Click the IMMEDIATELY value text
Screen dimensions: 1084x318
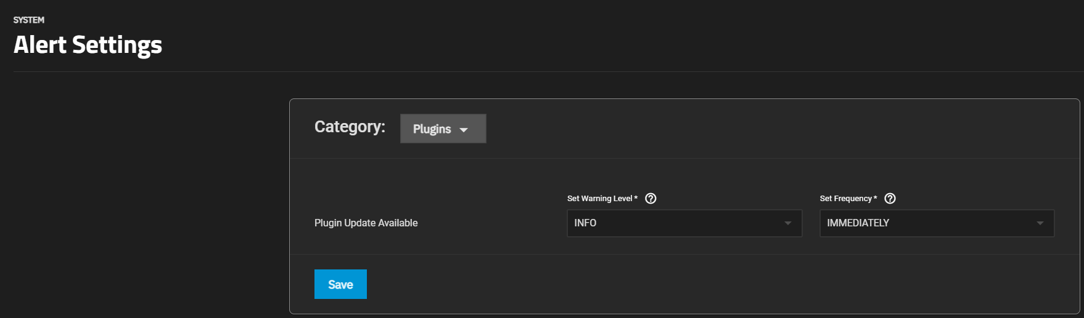[858, 223]
